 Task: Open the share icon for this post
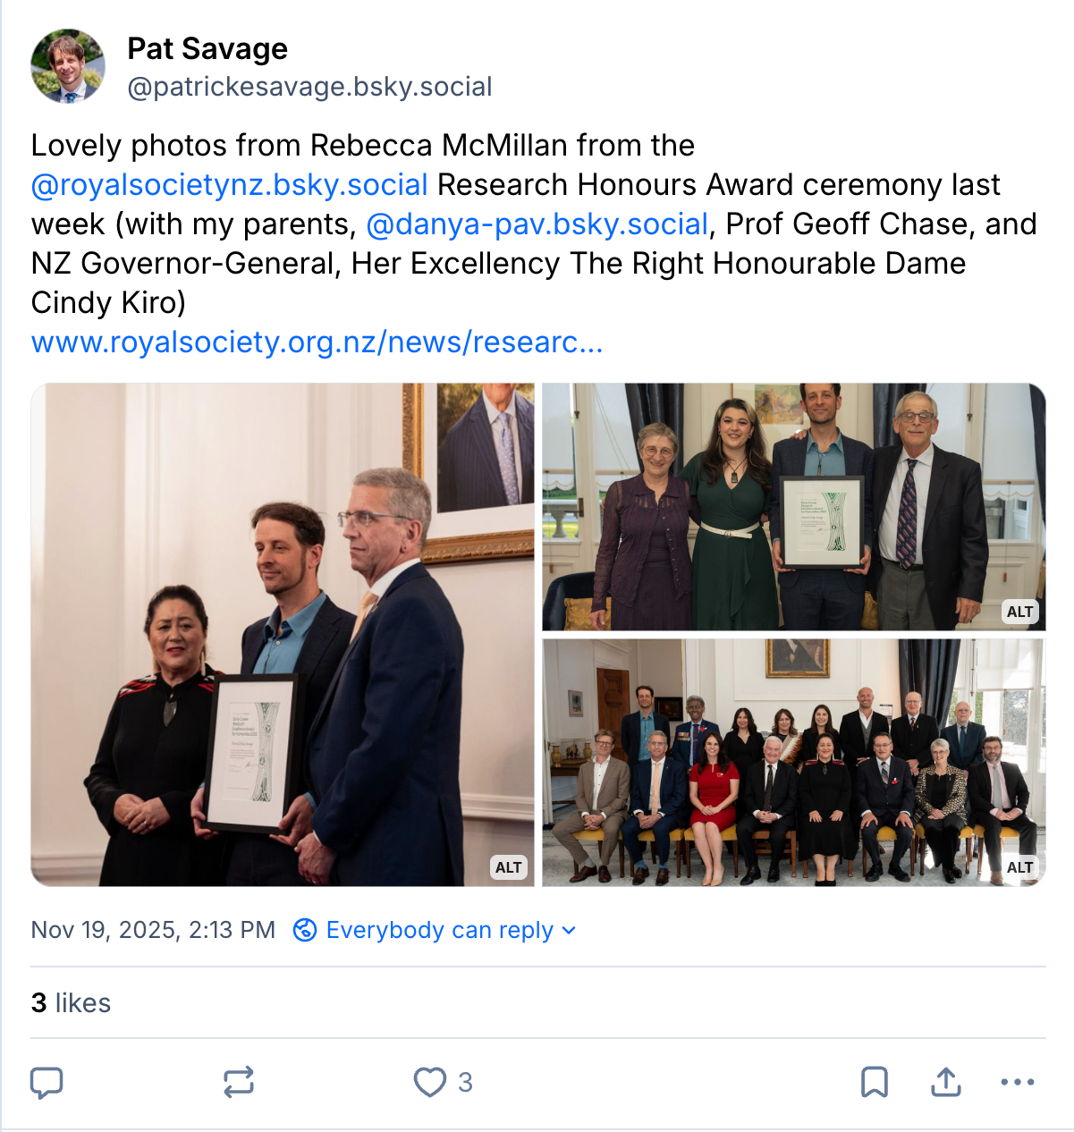945,1082
